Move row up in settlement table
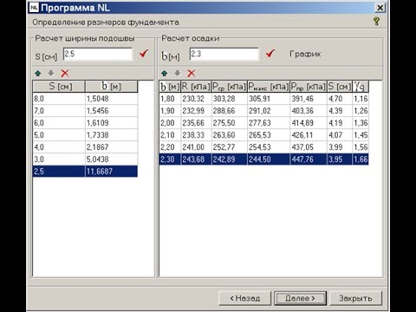Viewport: 416px width, 312px height. click(x=165, y=74)
